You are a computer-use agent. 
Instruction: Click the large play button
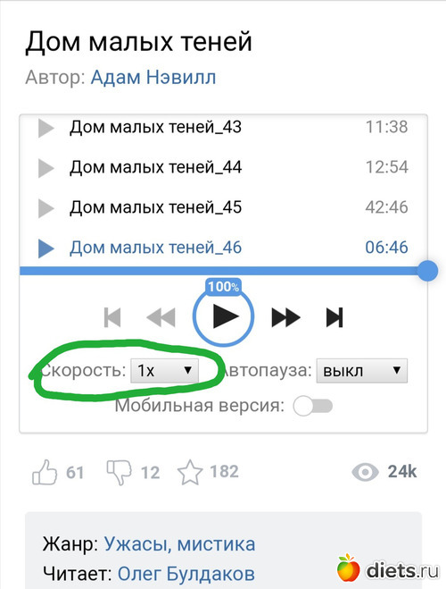[224, 316]
